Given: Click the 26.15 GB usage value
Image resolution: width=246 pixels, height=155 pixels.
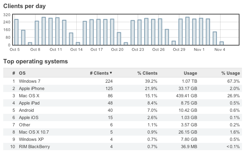Looking at the screenshot, I should (x=188, y=132).
